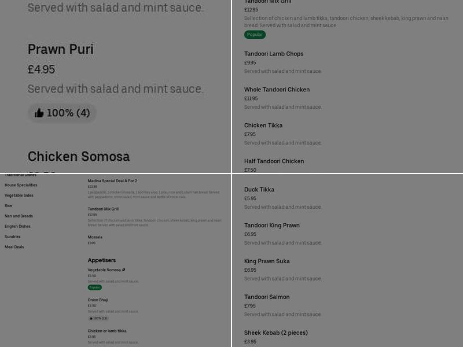463x347 pixels.
Task: Select Tandoori Lamb Chops dish
Action: tap(274, 54)
